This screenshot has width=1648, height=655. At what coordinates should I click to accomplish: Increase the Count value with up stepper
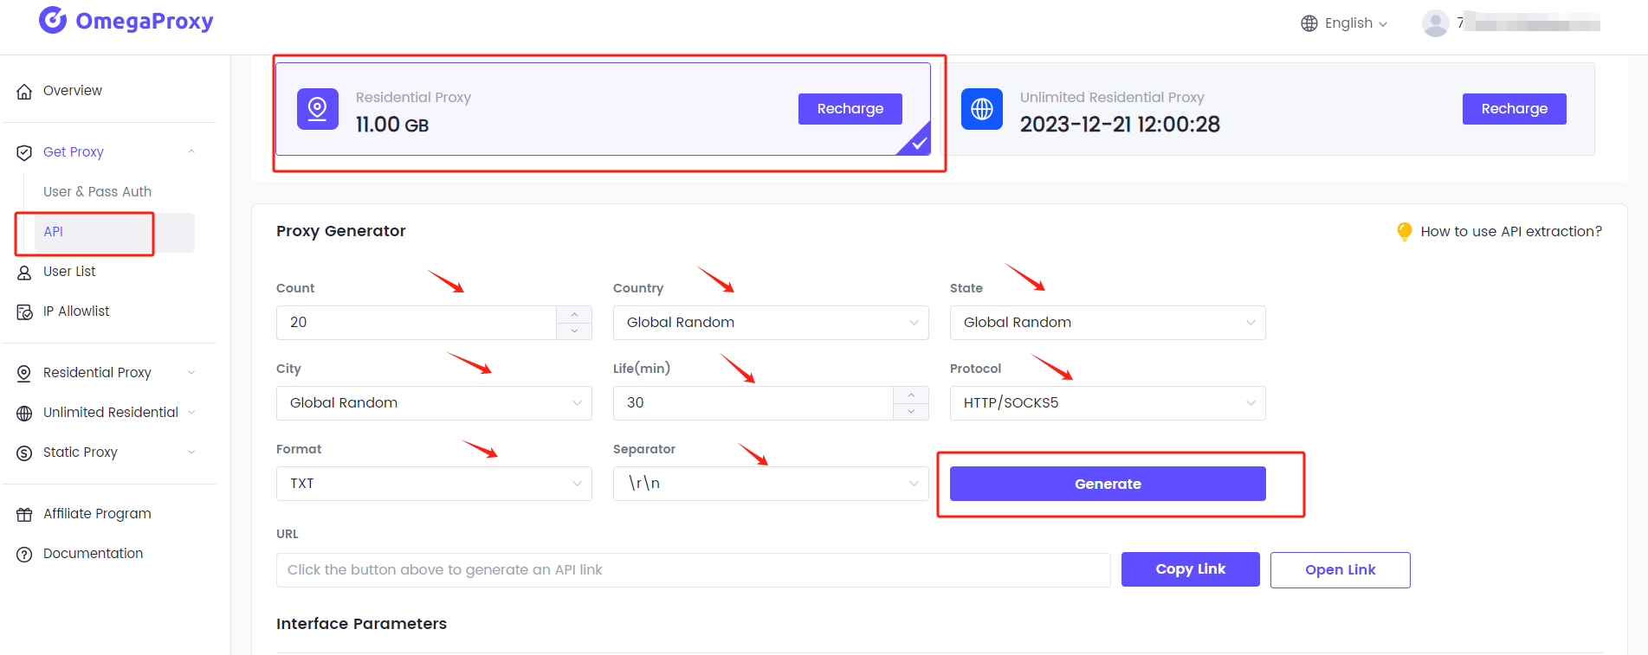click(574, 314)
